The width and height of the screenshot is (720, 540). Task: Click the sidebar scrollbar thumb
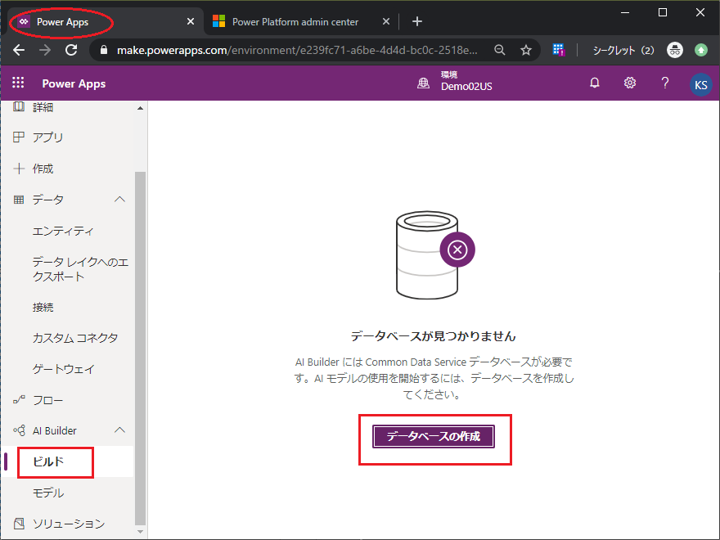coord(140,348)
